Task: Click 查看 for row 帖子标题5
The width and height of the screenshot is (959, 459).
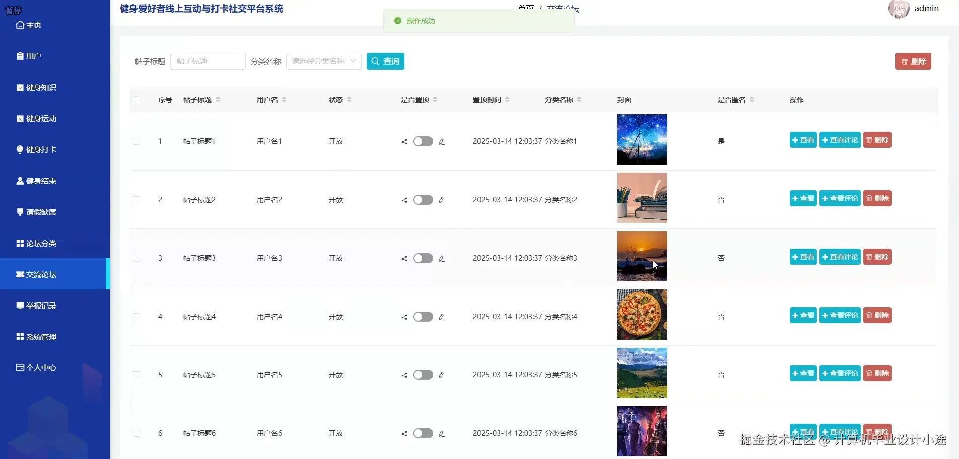Action: 803,373
